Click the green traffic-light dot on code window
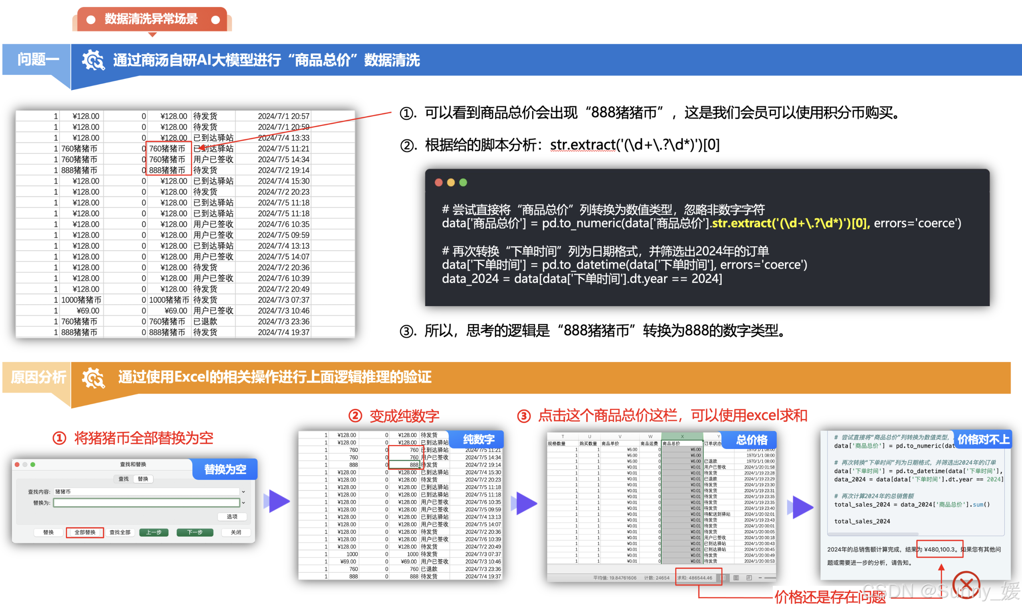The width and height of the screenshot is (1022, 608). click(463, 183)
